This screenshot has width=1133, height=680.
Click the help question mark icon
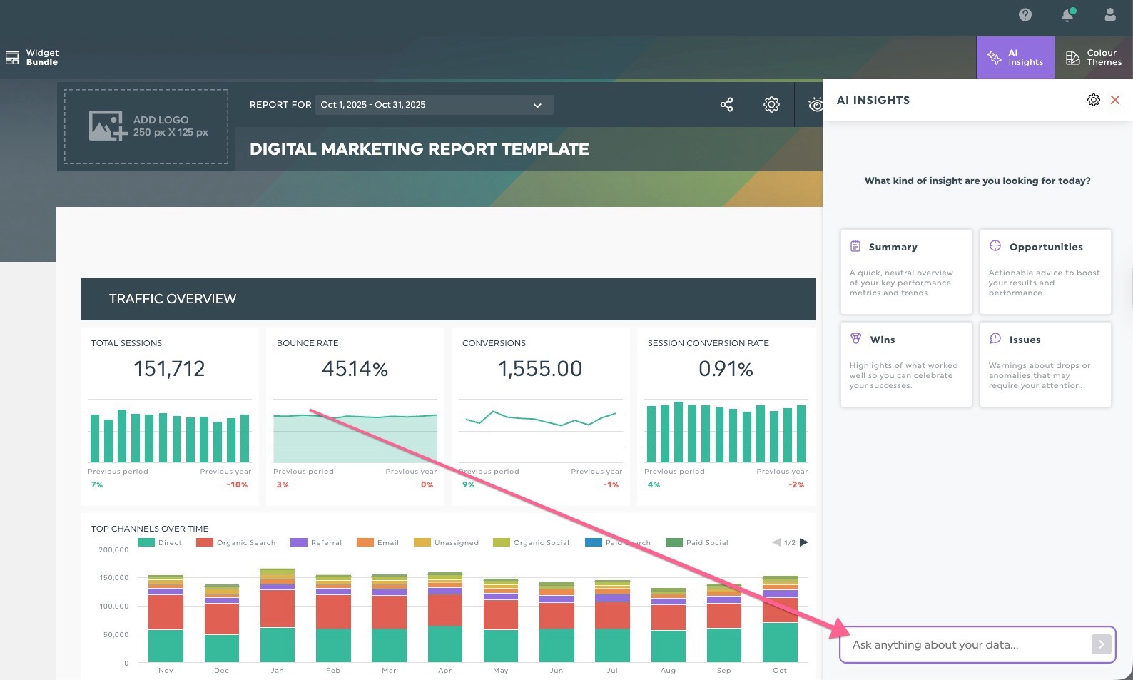pos(1025,14)
